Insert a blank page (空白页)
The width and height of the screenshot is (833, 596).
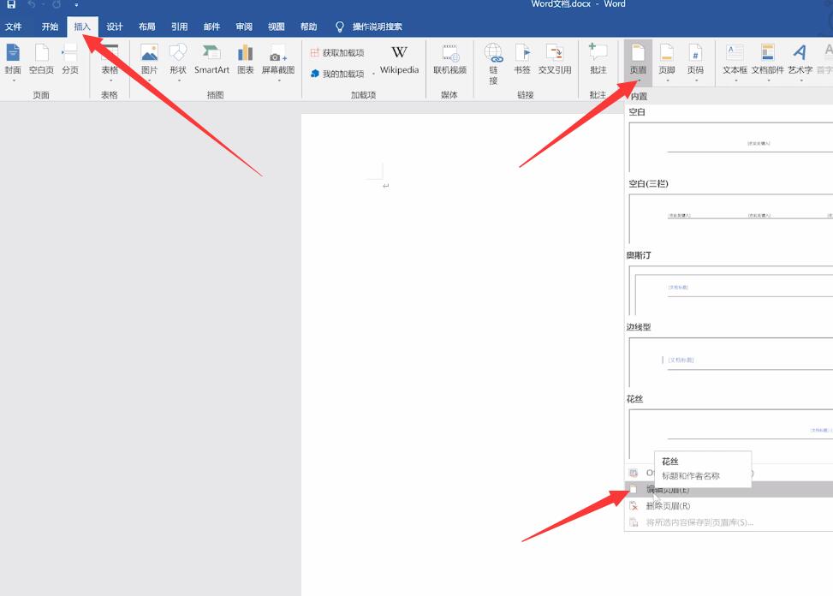click(41, 59)
